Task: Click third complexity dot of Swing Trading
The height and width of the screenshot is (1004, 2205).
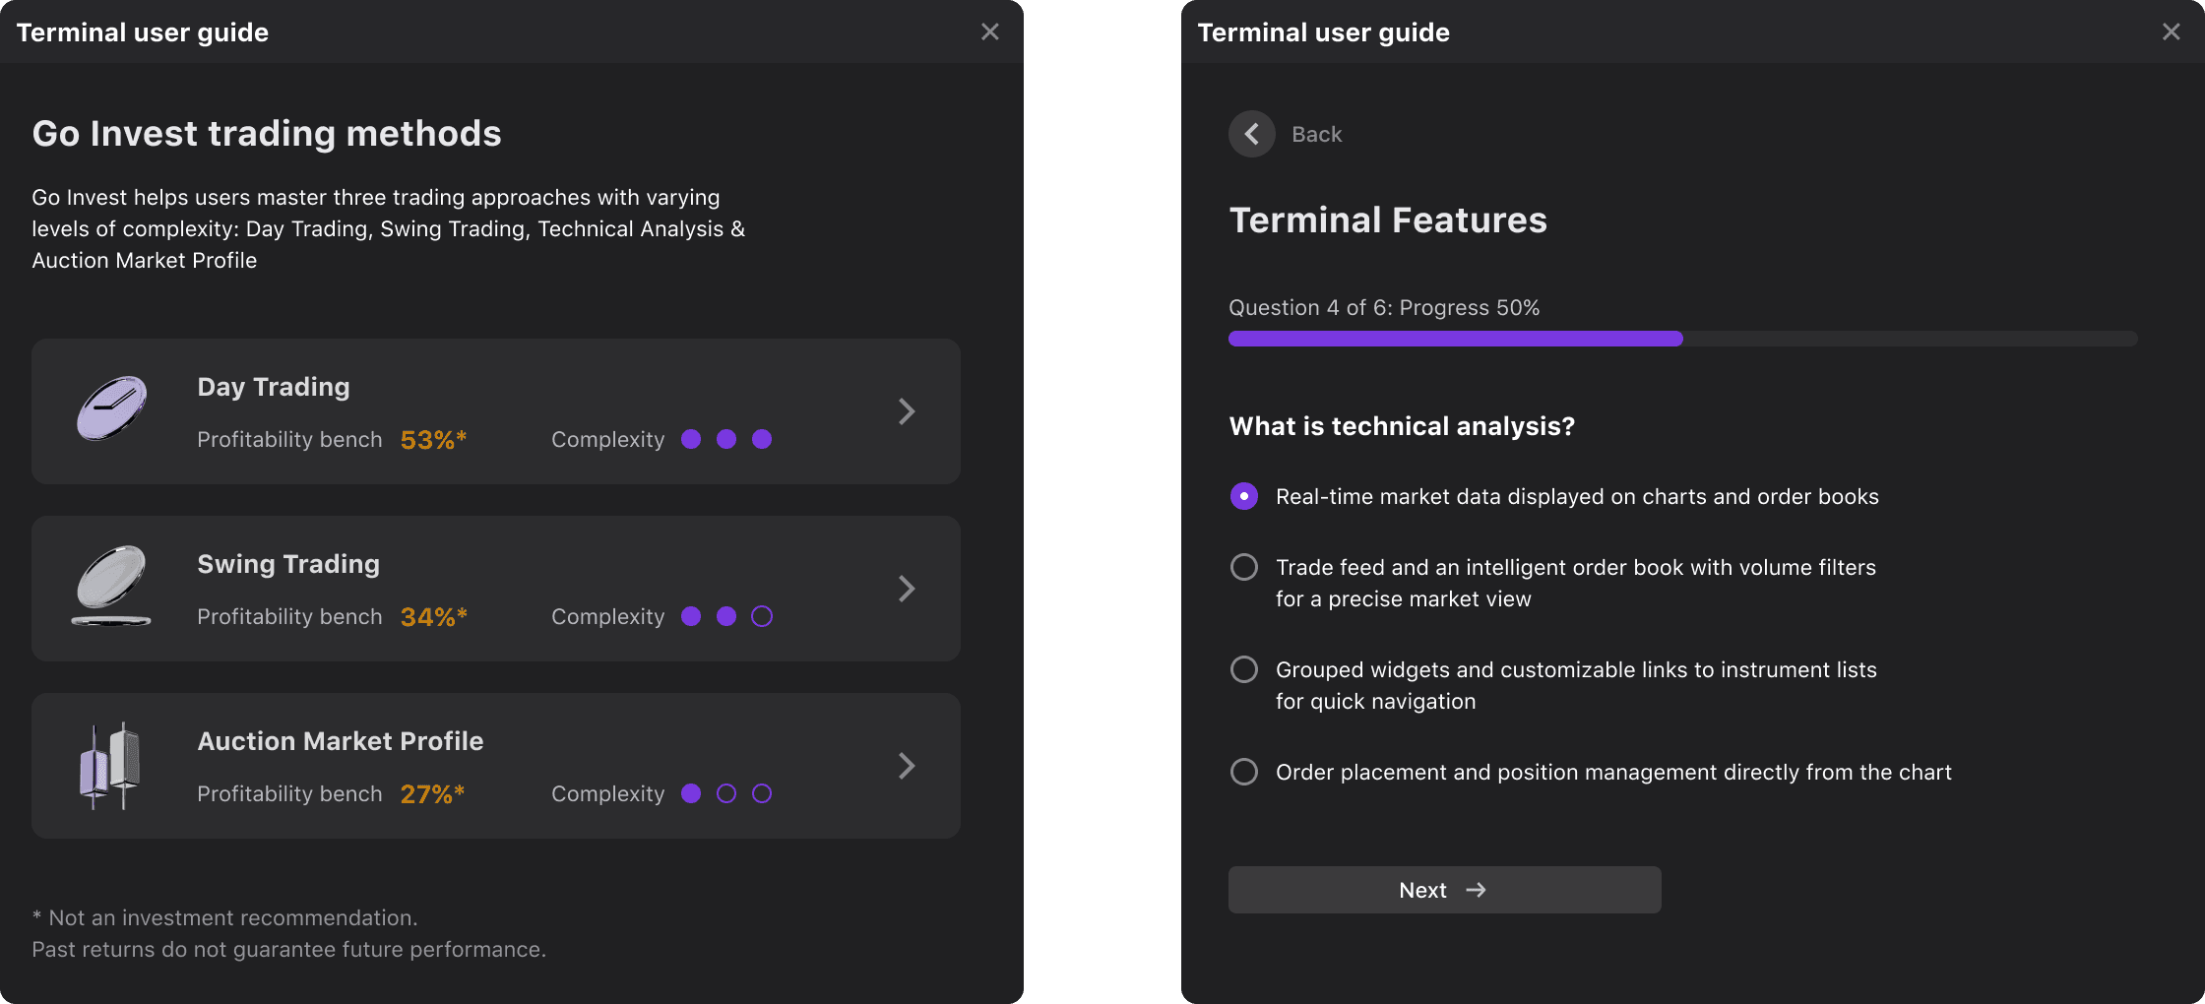Action: tap(762, 616)
